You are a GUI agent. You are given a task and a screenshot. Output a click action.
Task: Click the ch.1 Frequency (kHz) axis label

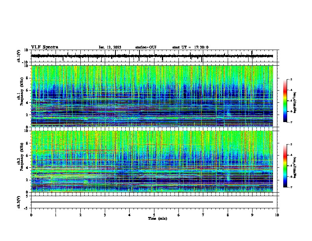click(20, 91)
